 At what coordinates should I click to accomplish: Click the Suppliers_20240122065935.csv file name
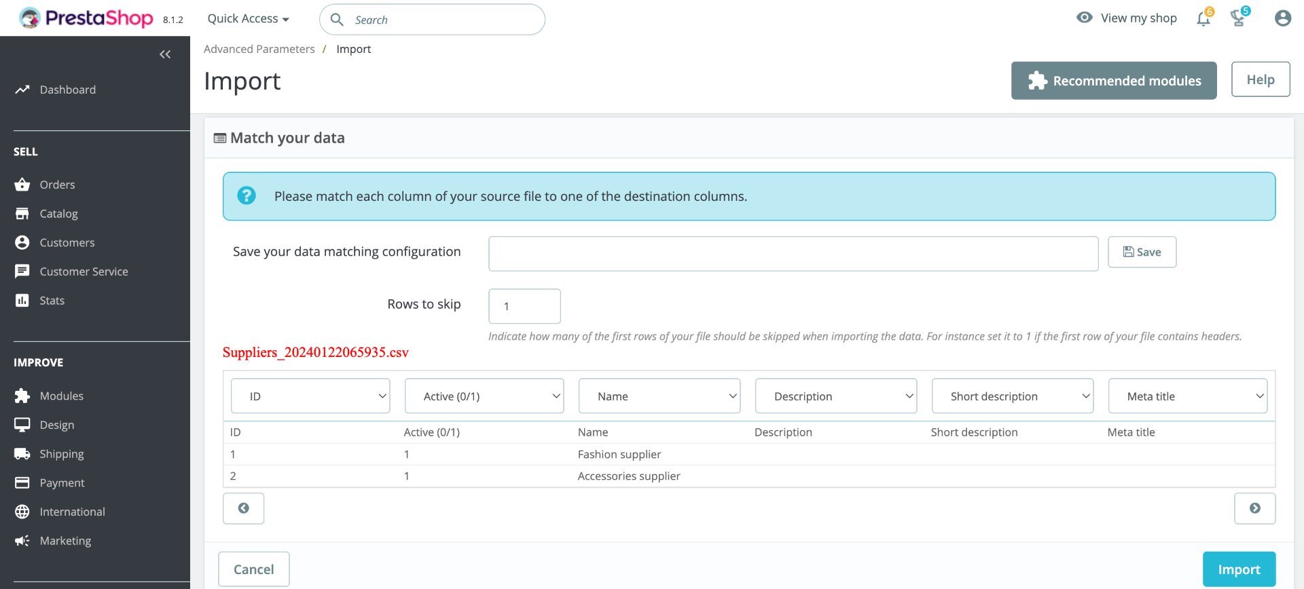coord(316,352)
